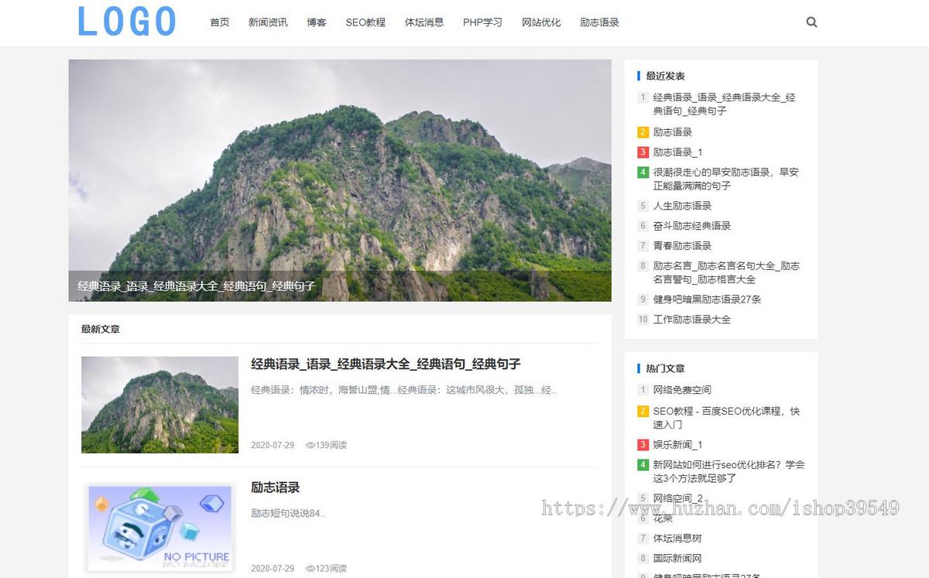Screen dimensions: 929x578
Task: Click the blue LOGO in the header
Action: tap(127, 22)
